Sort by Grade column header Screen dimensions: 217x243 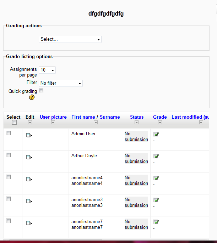pyautogui.click(x=160, y=117)
